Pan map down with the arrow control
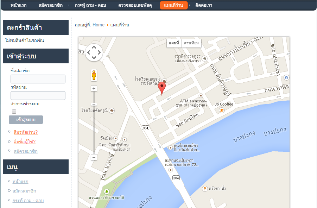The height and width of the screenshot is (208, 317). point(94,58)
